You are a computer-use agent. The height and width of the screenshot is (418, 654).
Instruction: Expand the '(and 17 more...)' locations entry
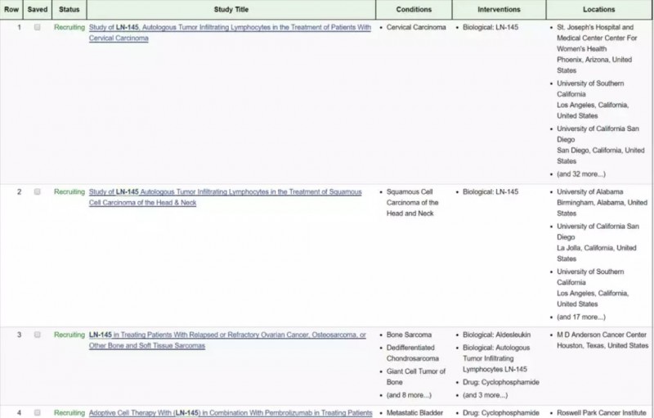tap(581, 317)
